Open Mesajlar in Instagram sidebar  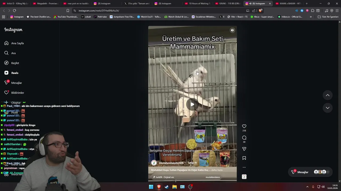click(13, 83)
